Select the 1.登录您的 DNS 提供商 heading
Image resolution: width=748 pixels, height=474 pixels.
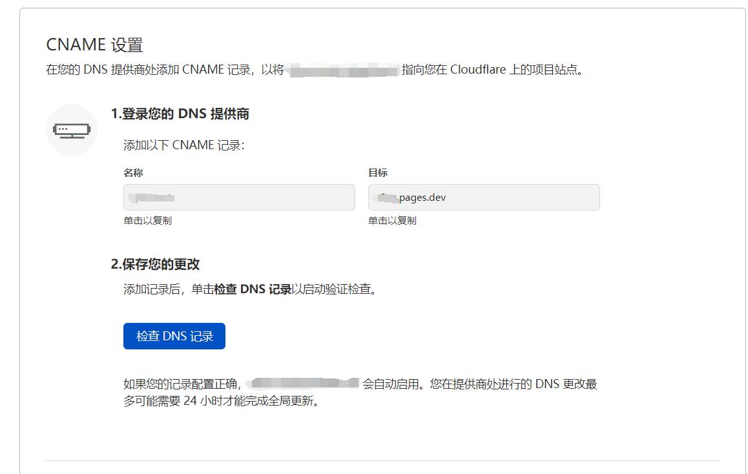pyautogui.click(x=180, y=114)
